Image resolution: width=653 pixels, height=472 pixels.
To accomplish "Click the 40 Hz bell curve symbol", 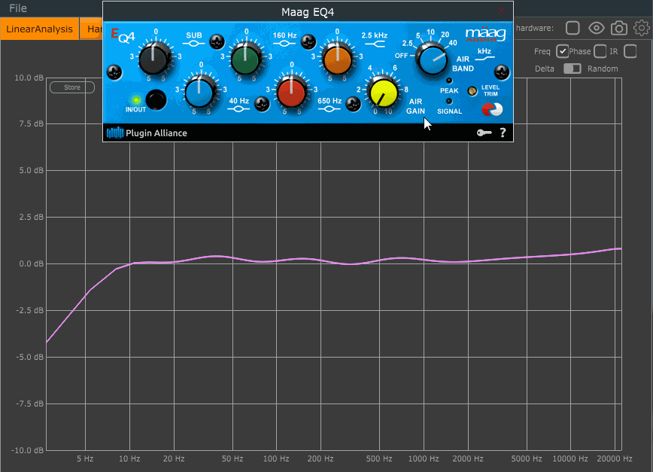I will click(x=238, y=109).
